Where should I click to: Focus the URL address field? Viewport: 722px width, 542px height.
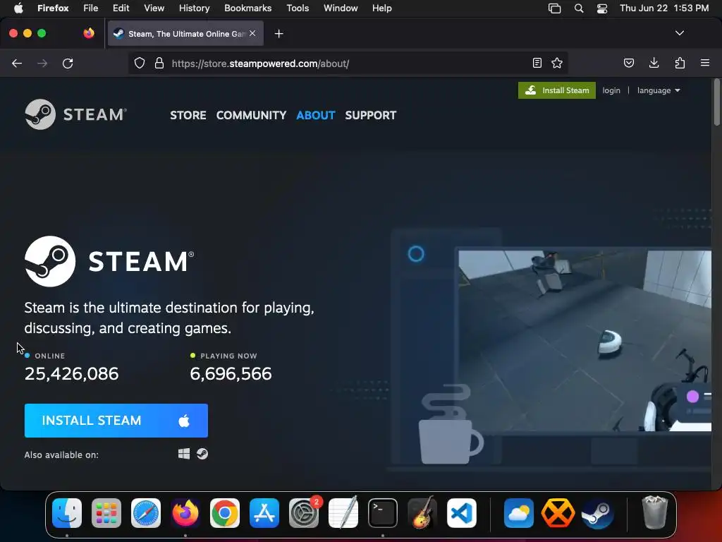click(348, 63)
